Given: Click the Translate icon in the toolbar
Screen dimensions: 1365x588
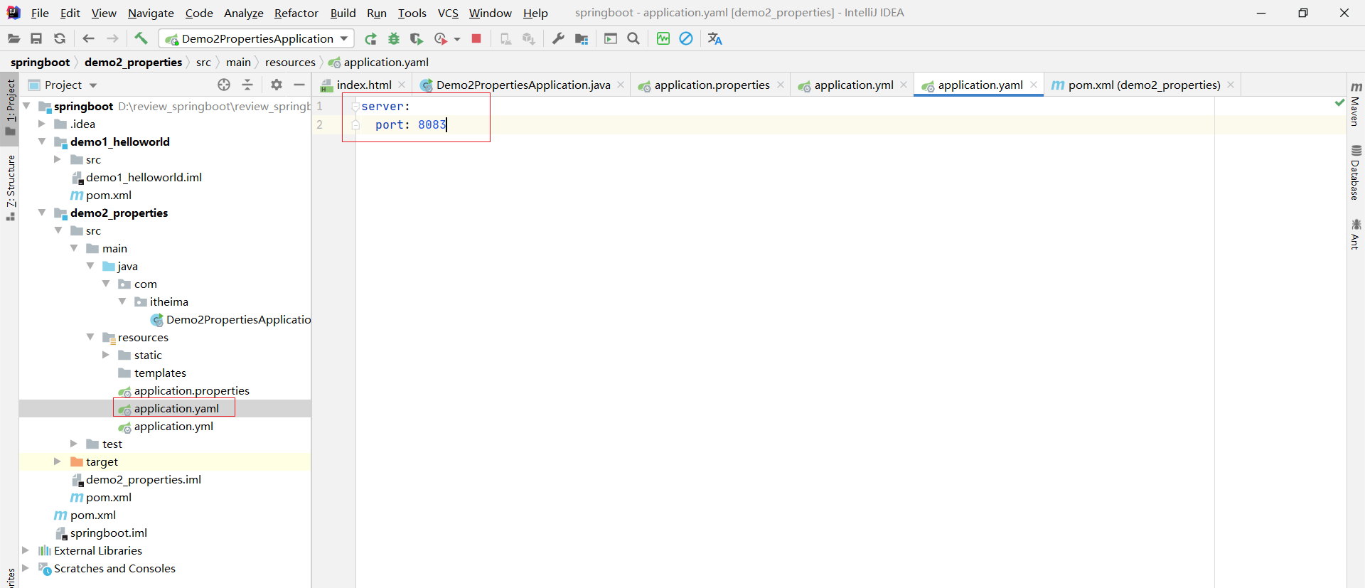Looking at the screenshot, I should pyautogui.click(x=714, y=39).
